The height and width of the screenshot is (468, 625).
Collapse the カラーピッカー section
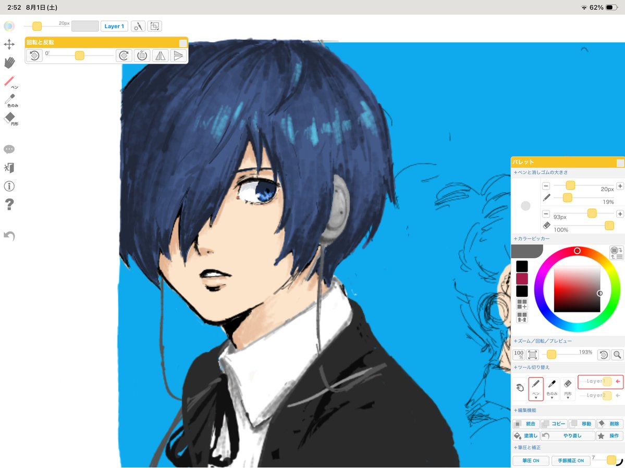coord(531,238)
